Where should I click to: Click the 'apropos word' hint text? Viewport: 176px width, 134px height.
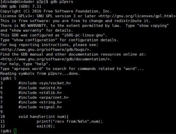point(28,69)
